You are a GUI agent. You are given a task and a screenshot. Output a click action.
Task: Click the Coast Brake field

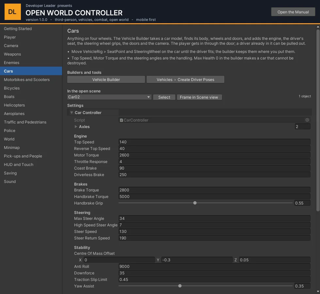[x=214, y=168]
